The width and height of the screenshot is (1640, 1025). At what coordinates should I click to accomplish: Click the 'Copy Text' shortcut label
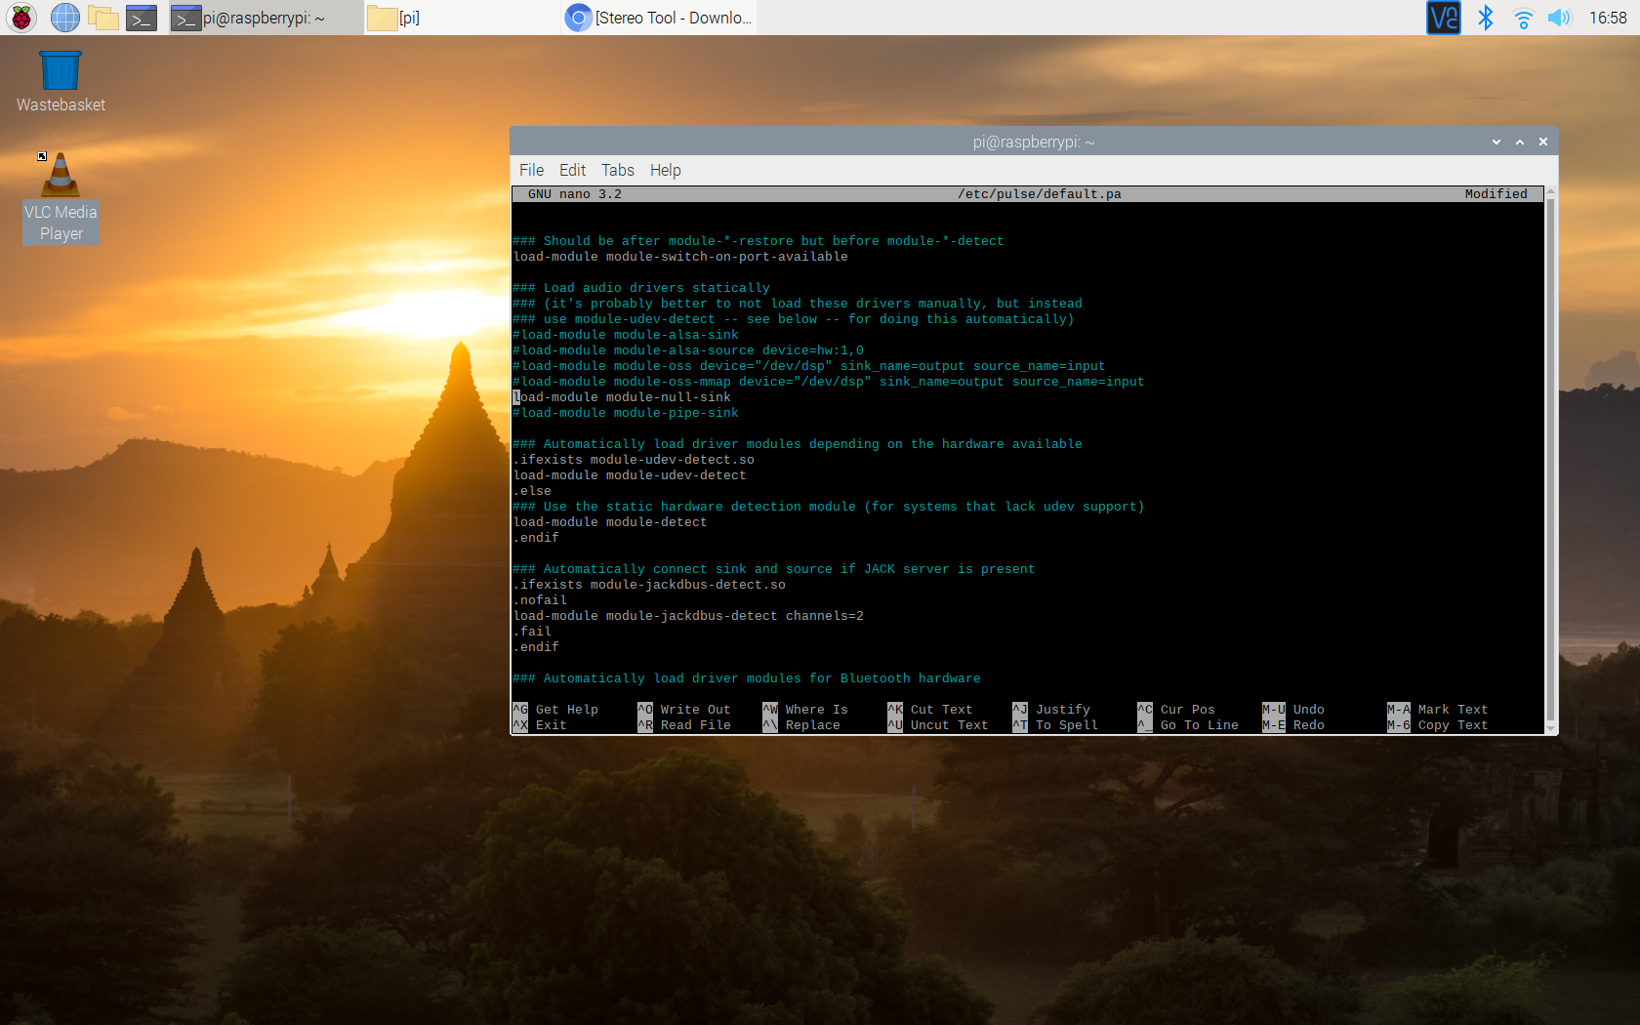(1453, 725)
